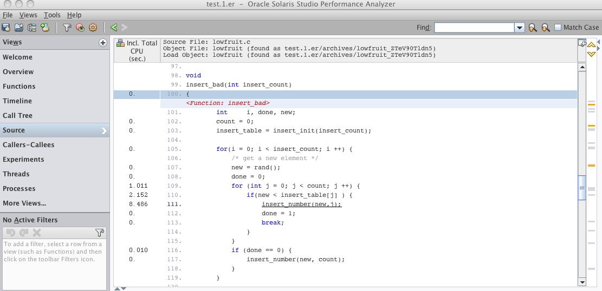Enable the Match Case checkbox
The image size is (602, 291).
[558, 27]
